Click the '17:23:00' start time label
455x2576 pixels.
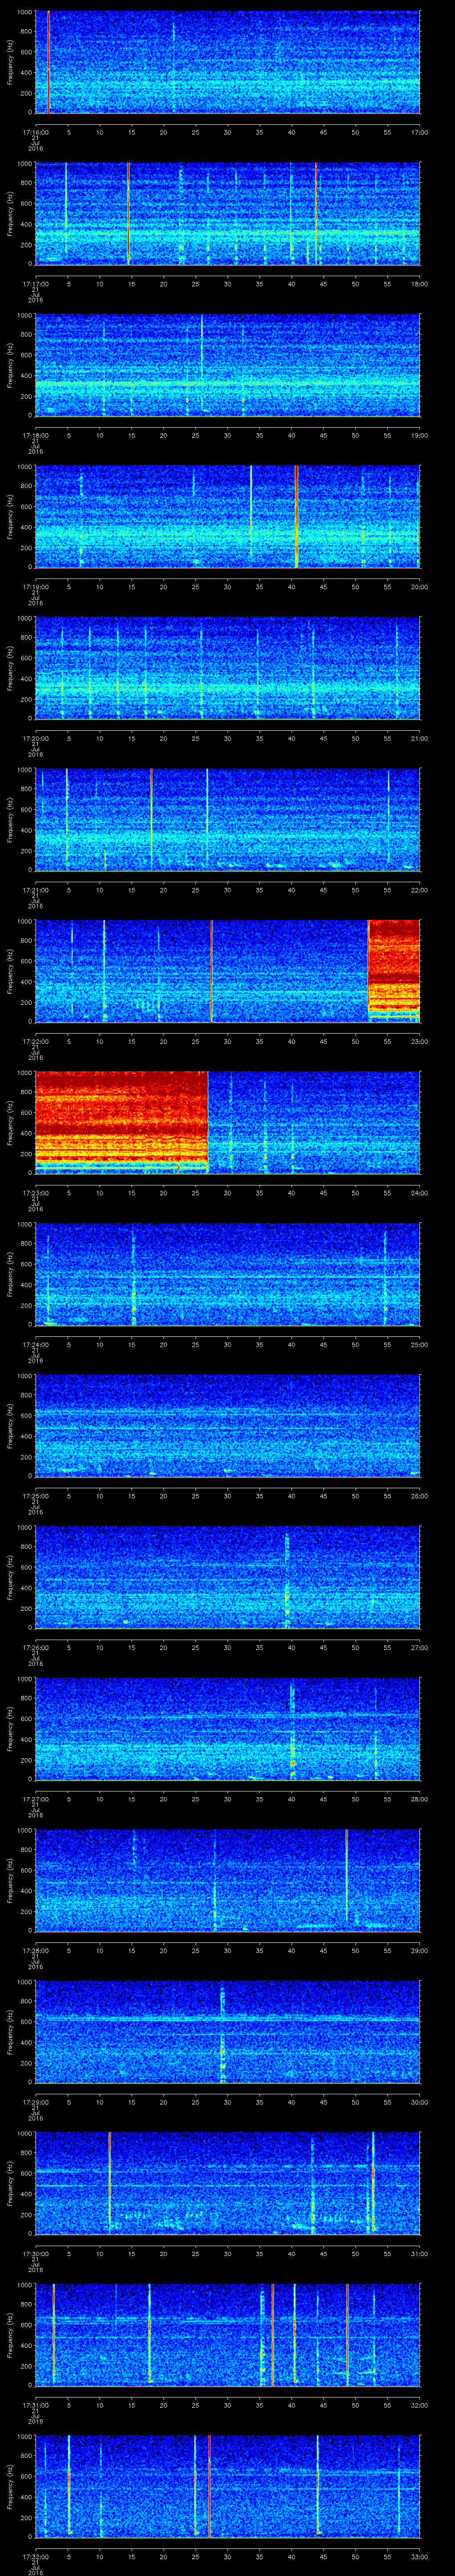[x=35, y=1192]
